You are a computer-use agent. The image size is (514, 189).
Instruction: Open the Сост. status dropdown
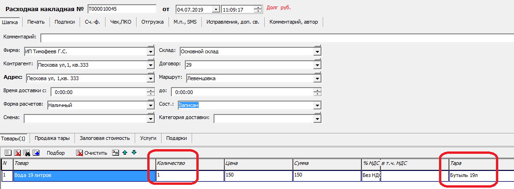(317, 106)
